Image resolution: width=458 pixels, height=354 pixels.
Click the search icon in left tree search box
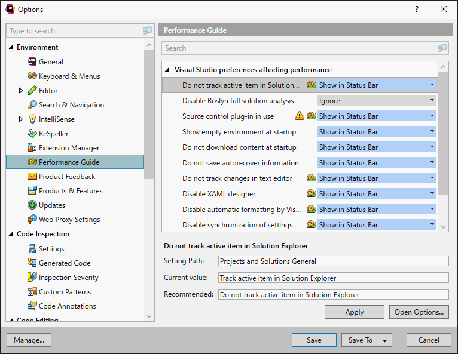coord(148,30)
